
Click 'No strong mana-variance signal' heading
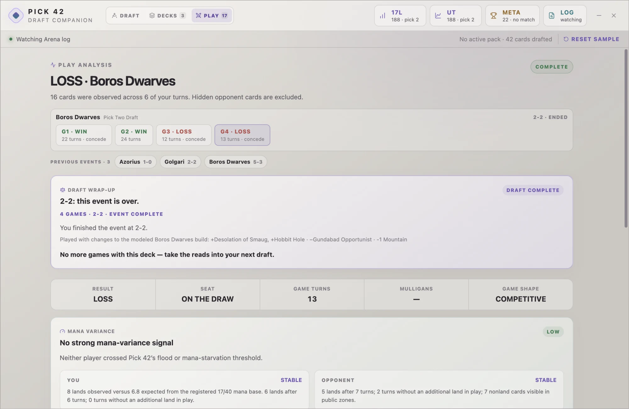tap(116, 343)
